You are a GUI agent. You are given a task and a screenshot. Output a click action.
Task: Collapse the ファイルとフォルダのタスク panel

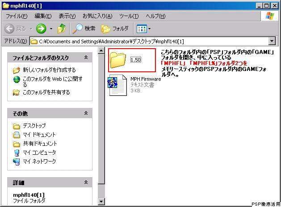tap(86, 58)
